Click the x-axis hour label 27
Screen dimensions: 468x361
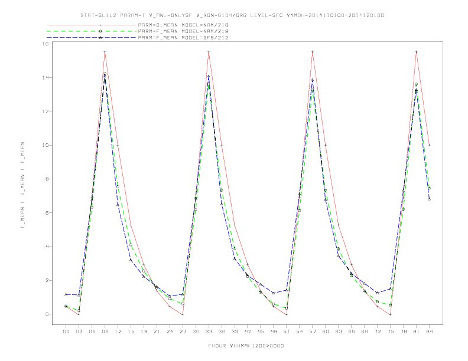click(183, 332)
